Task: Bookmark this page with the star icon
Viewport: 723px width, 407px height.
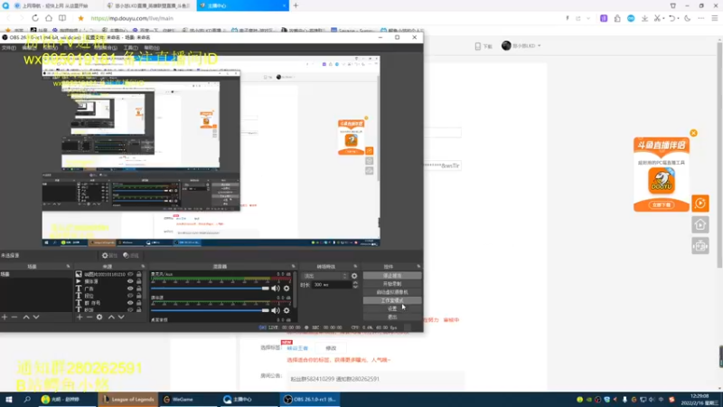Action: [80, 18]
